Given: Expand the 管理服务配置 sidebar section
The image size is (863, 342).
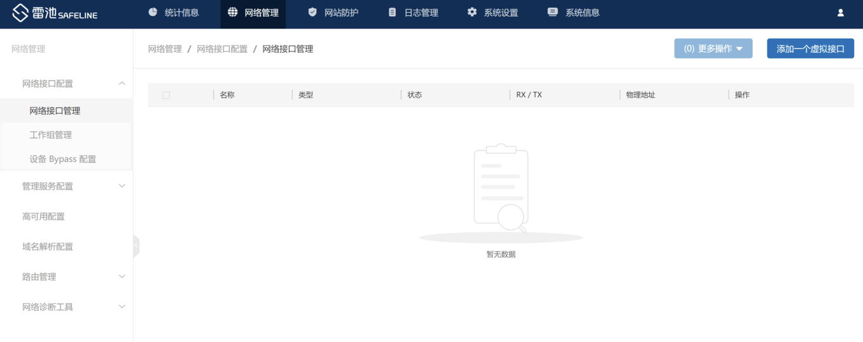Looking at the screenshot, I should point(122,186).
